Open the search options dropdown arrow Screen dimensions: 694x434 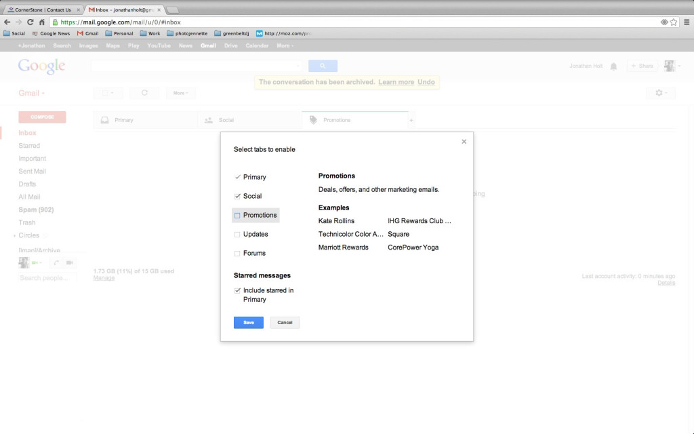coord(299,66)
